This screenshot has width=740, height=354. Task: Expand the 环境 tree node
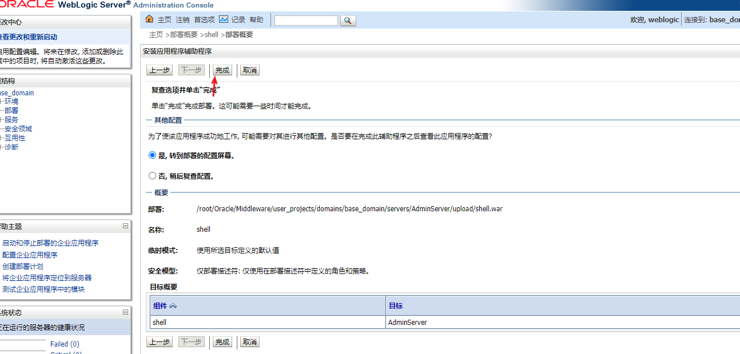(2, 102)
